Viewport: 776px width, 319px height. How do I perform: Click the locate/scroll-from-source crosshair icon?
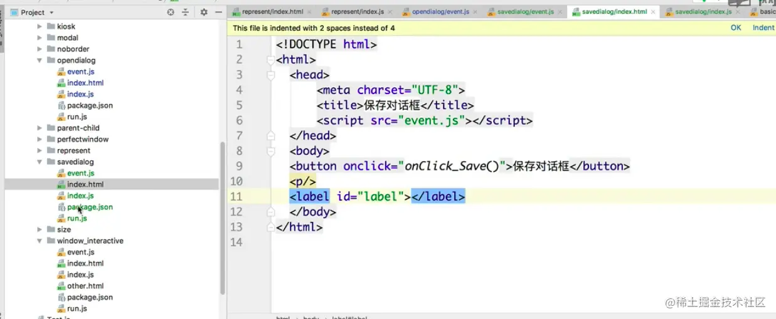[171, 12]
